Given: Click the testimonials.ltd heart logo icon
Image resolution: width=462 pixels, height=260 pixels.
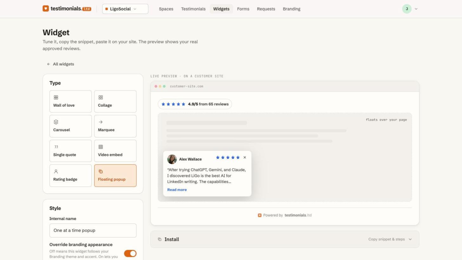Looking at the screenshot, I should point(46,8).
